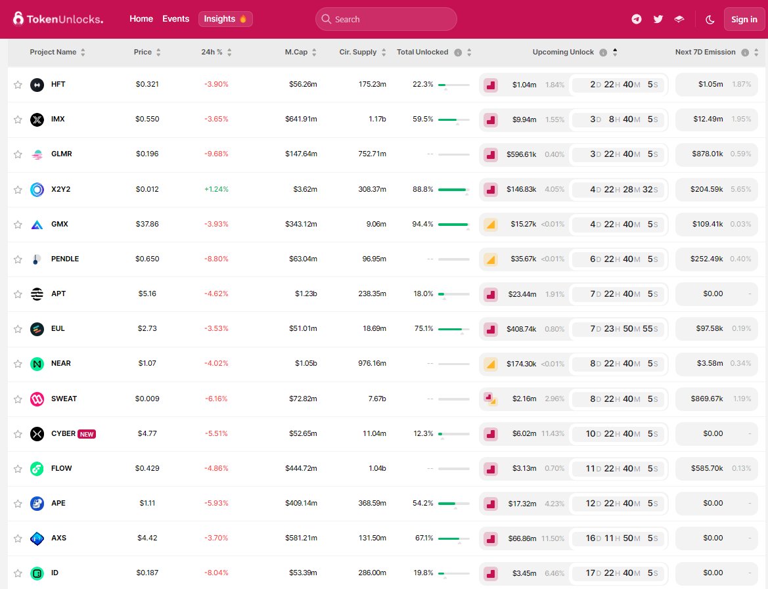The height and width of the screenshot is (589, 768).
Task: Star CYBER as a favorite
Action: pyautogui.click(x=18, y=434)
